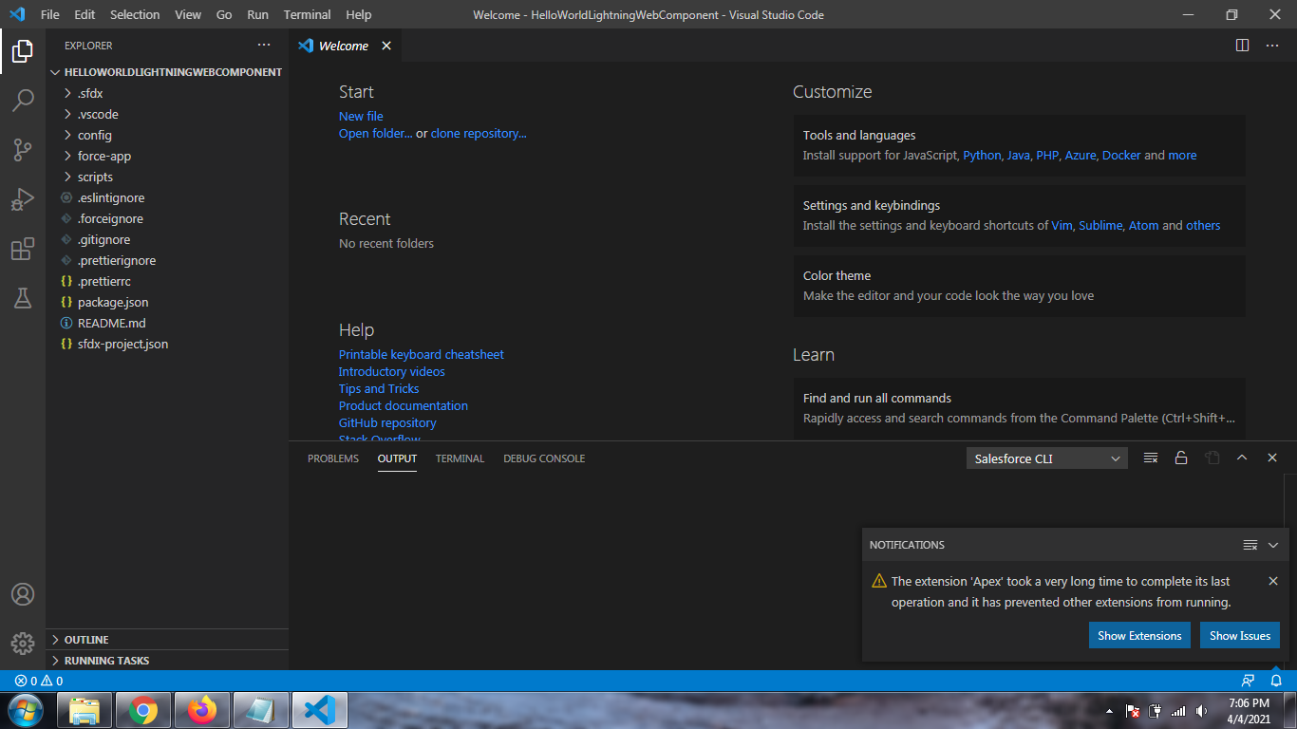Clear the Output panel contents
The width and height of the screenshot is (1297, 729).
pos(1150,458)
